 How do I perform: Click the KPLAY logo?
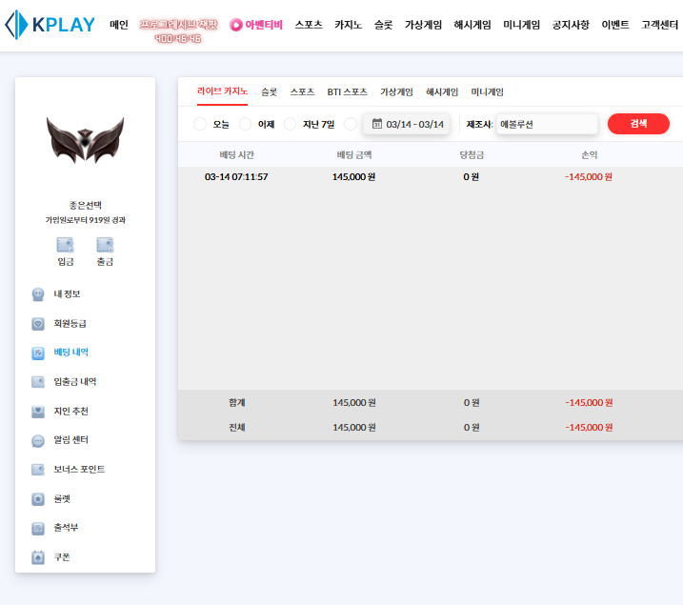[50, 25]
